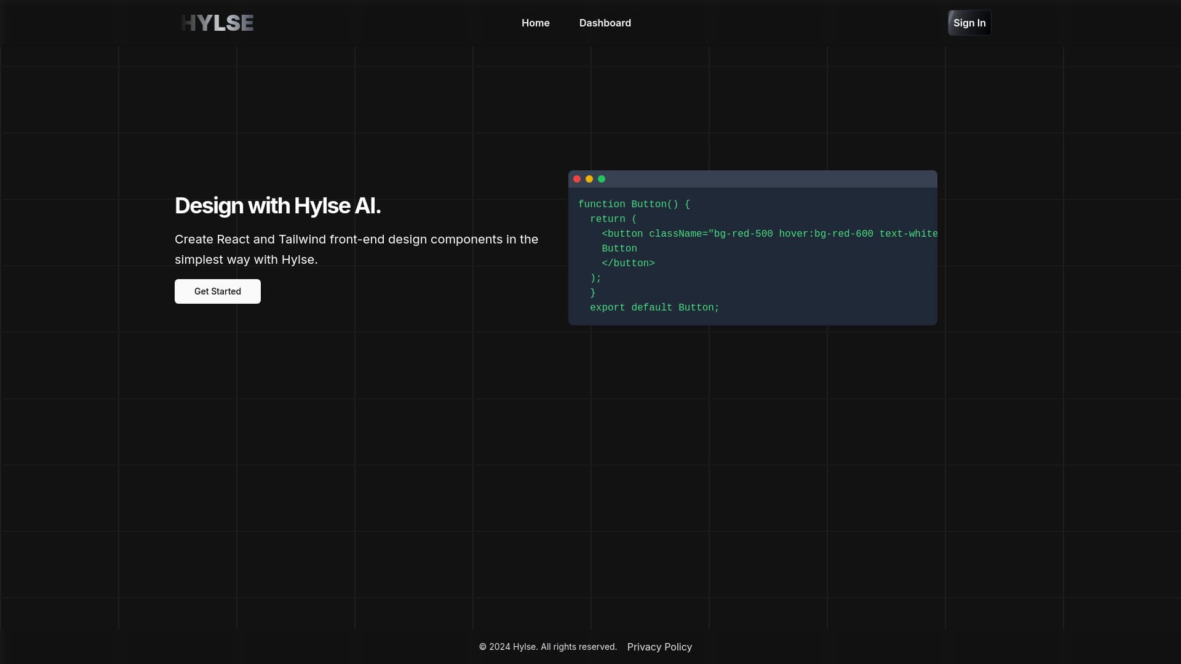
Task: Click the HYLSE logo
Action: tap(217, 23)
